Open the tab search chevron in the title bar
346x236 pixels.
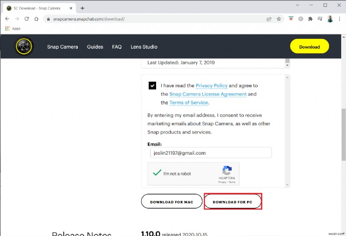298,5
